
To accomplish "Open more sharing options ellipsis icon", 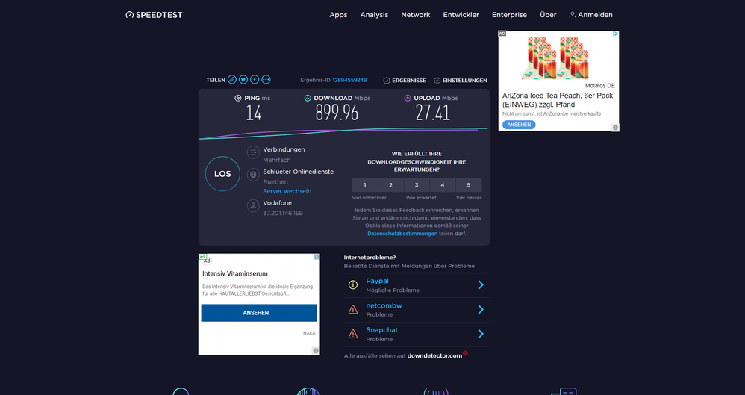I will [x=266, y=80].
